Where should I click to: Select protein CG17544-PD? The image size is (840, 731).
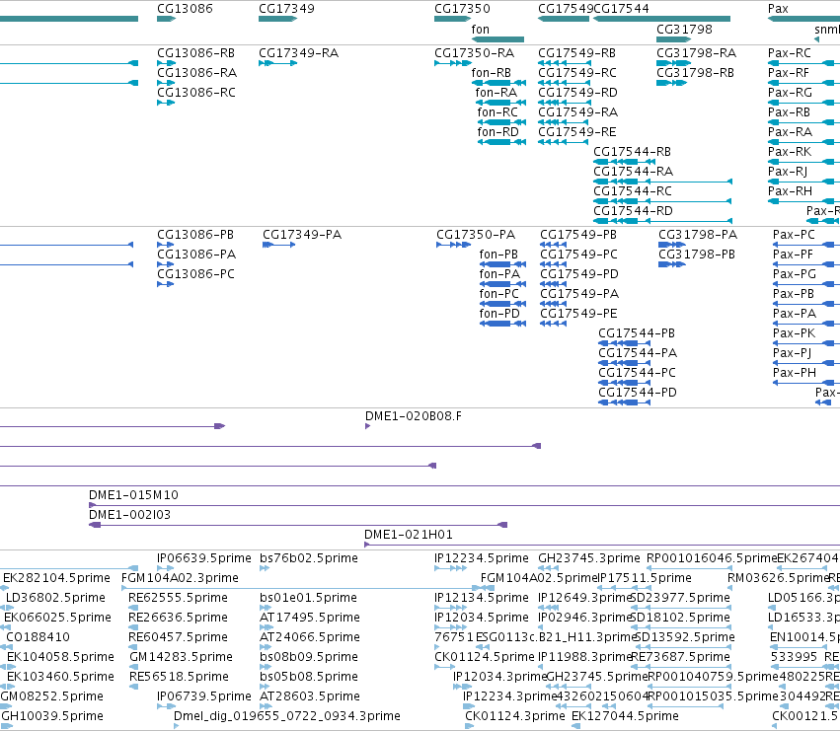click(x=638, y=393)
